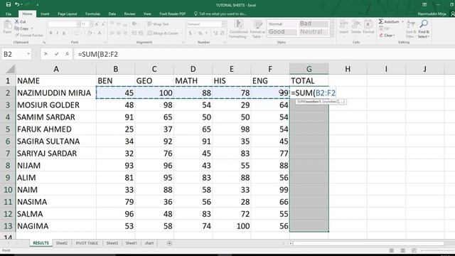This screenshot has height=256, width=455.
Task: Apply accounting number format ($)
Action: [190, 33]
